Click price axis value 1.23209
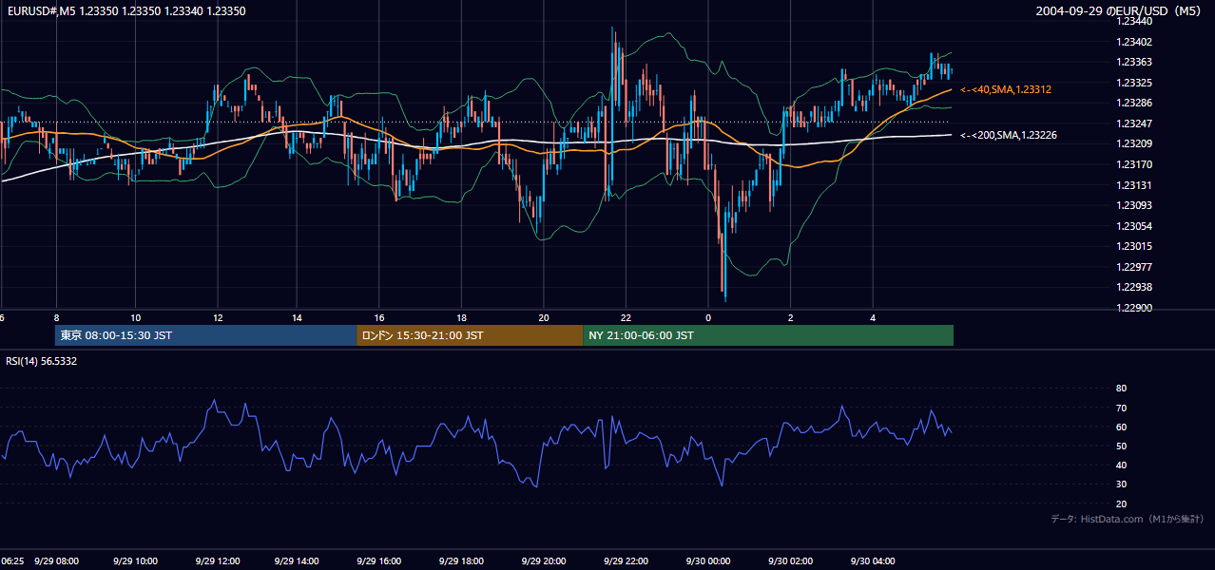Screen dimensions: 1215x570 pos(1134,144)
